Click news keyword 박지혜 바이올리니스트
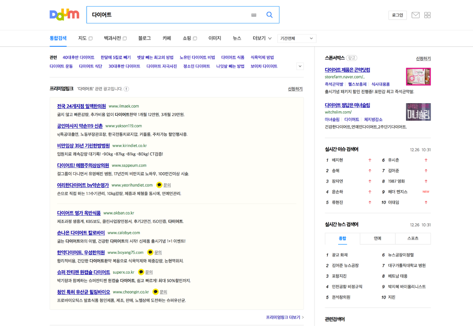473x326 pixels. click(x=407, y=287)
